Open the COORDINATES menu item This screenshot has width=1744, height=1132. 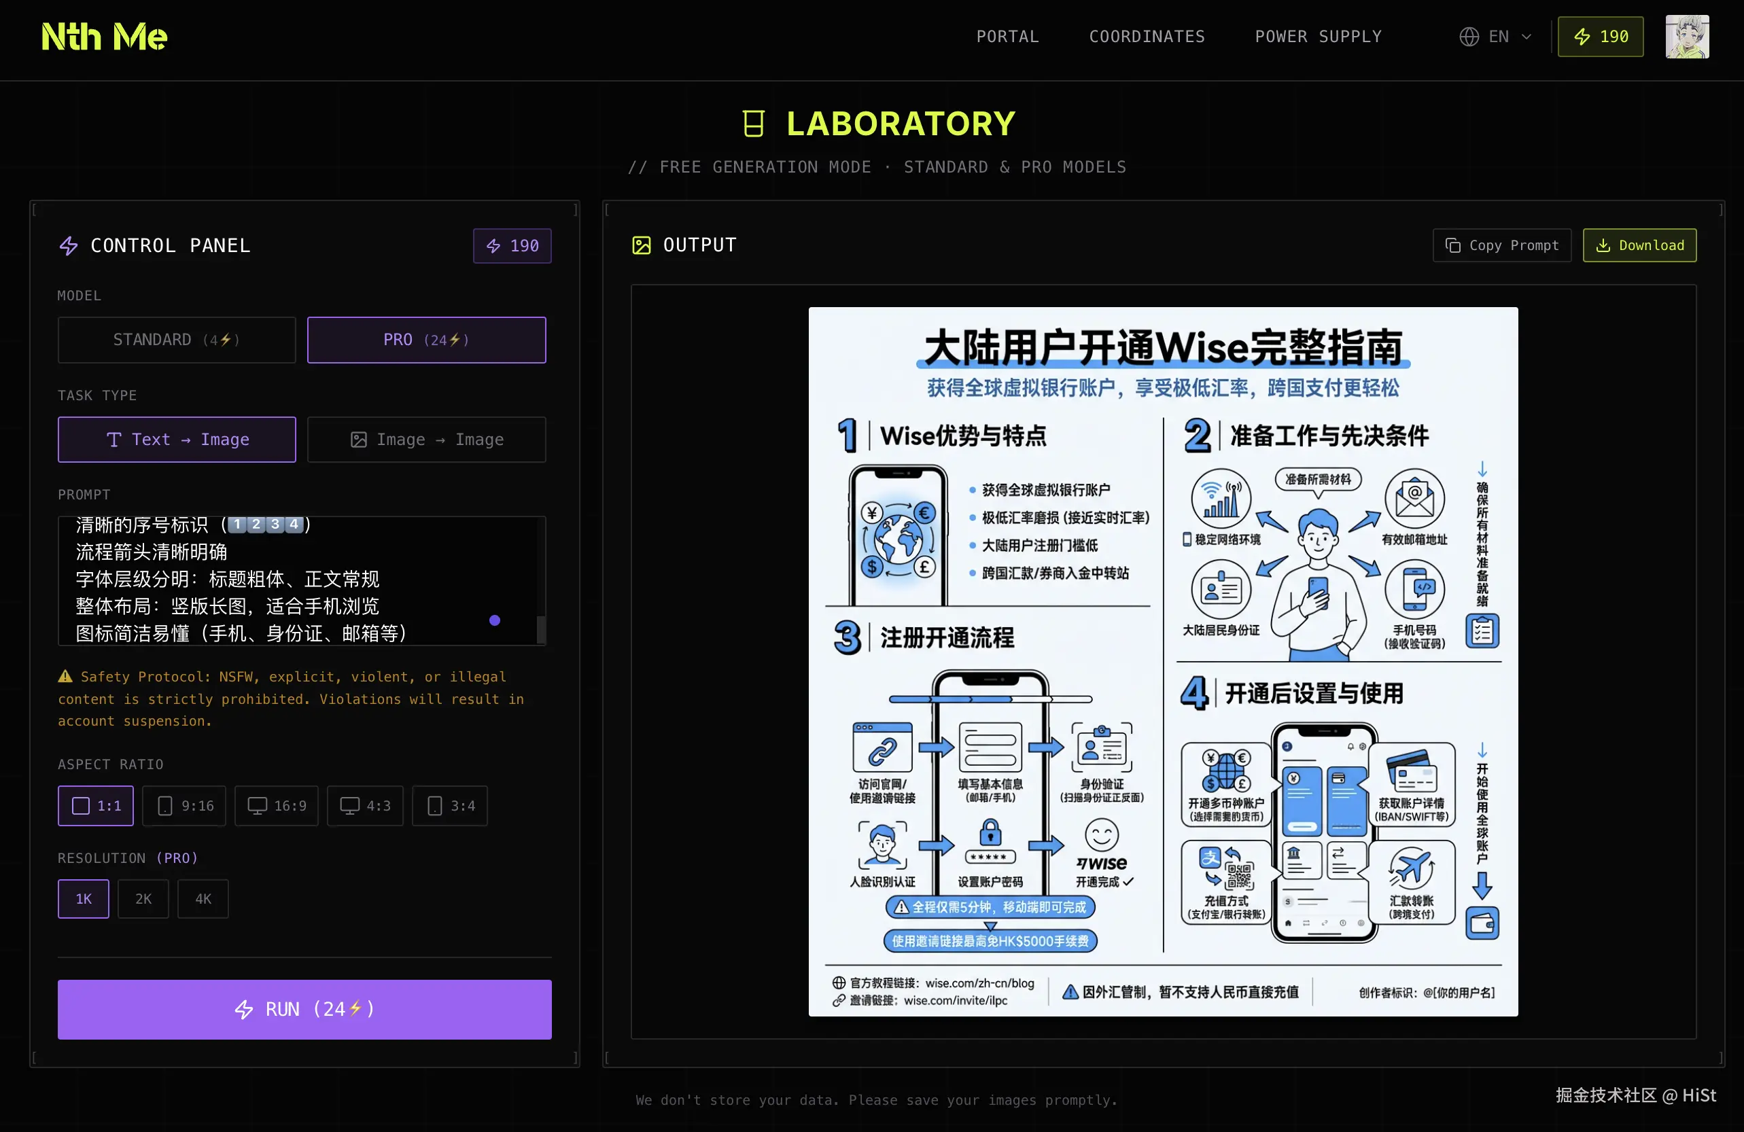point(1147,36)
